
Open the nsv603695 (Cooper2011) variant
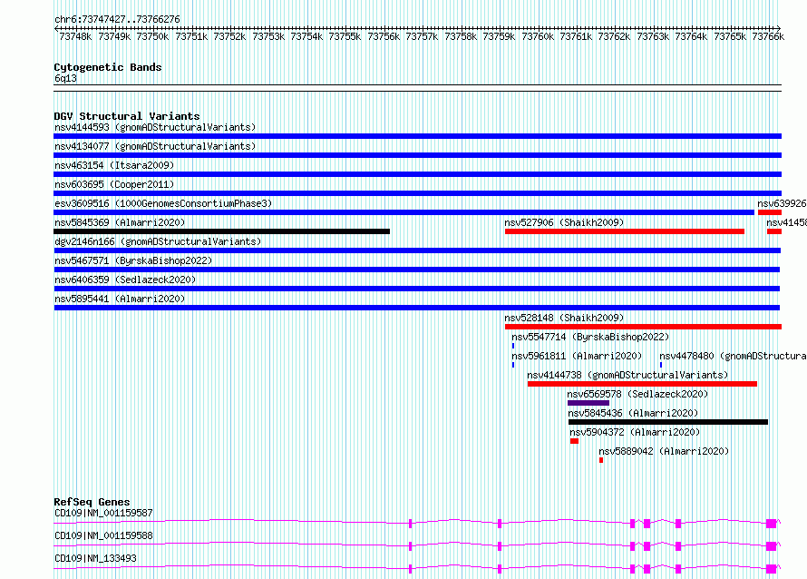[114, 184]
